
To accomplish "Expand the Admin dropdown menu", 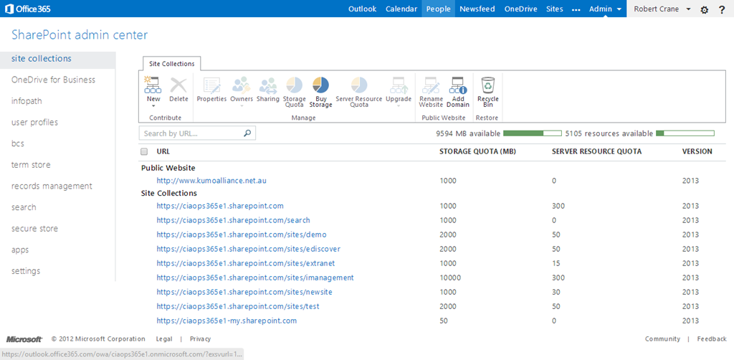I will (605, 9).
